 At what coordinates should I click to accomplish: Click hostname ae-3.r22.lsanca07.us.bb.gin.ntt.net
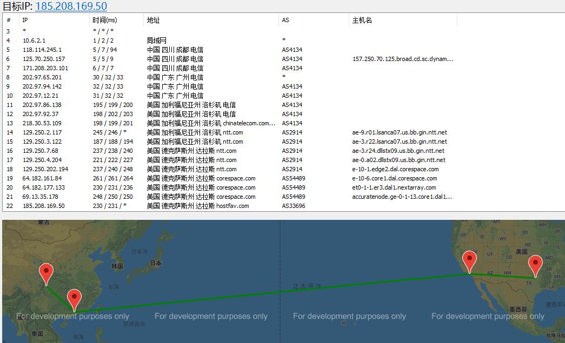pyautogui.click(x=399, y=142)
